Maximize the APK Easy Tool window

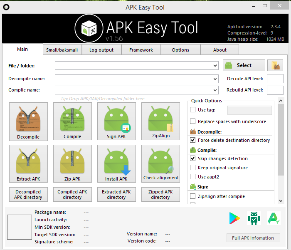[265, 6]
